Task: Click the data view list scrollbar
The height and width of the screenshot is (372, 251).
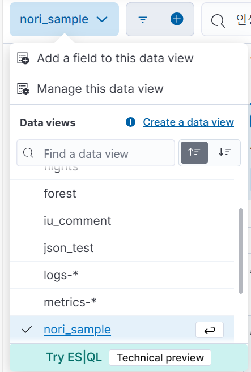Action: (x=241, y=251)
